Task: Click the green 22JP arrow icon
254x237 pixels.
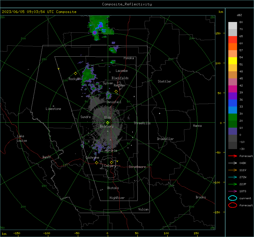Action: coord(233,184)
